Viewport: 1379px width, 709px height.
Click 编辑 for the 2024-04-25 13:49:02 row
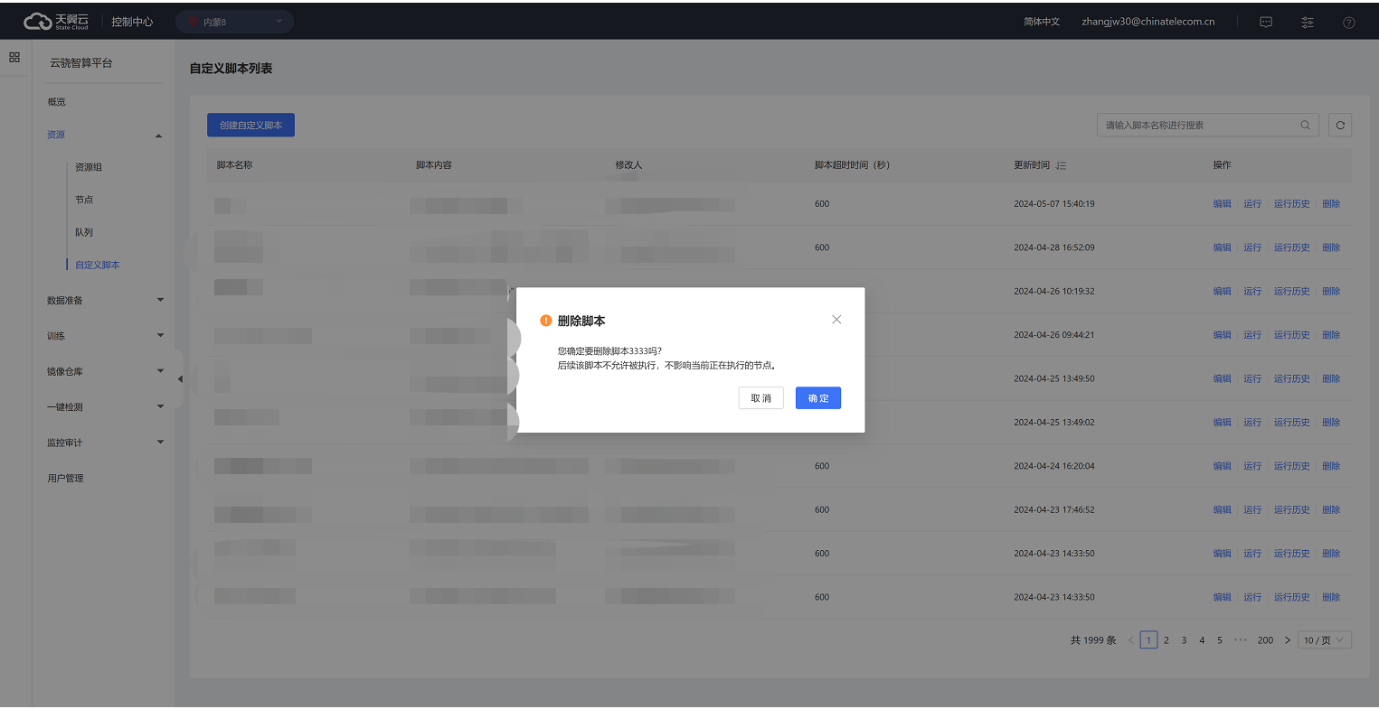coord(1223,423)
